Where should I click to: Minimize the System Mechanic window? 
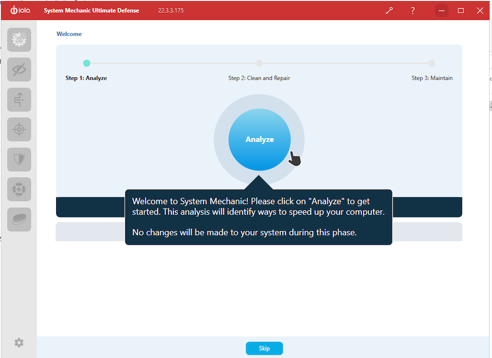[x=442, y=10]
